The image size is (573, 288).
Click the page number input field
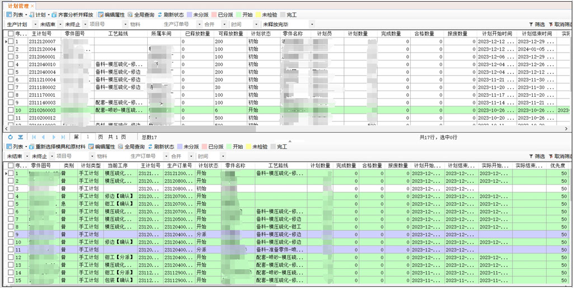point(88,137)
